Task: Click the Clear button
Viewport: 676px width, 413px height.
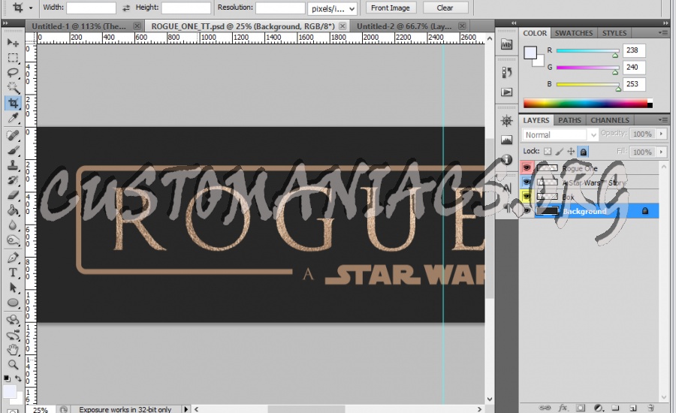Action: pos(445,8)
